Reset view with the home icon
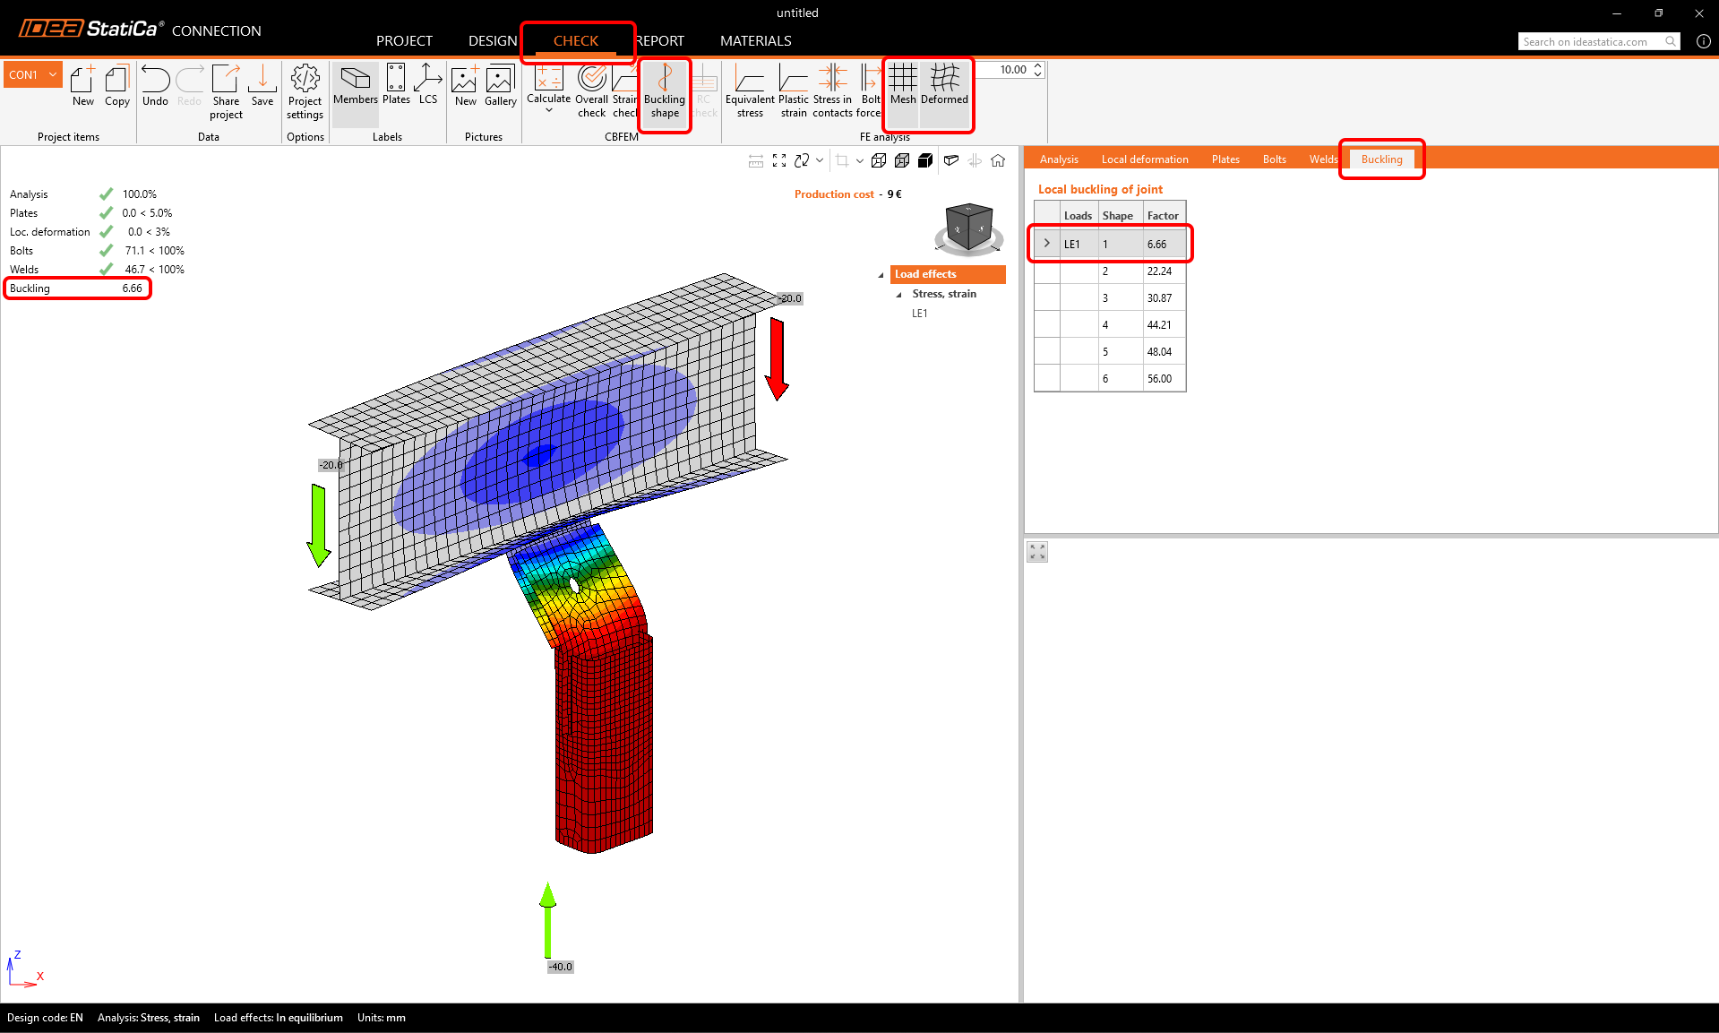 (998, 160)
